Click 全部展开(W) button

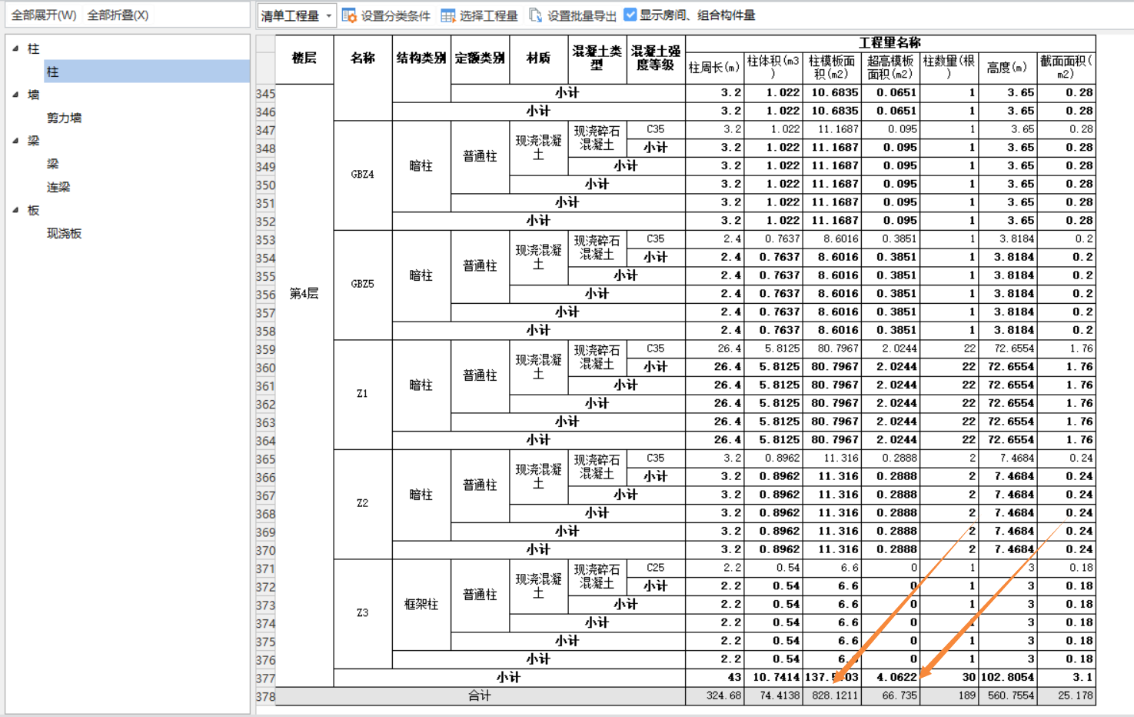(x=44, y=15)
